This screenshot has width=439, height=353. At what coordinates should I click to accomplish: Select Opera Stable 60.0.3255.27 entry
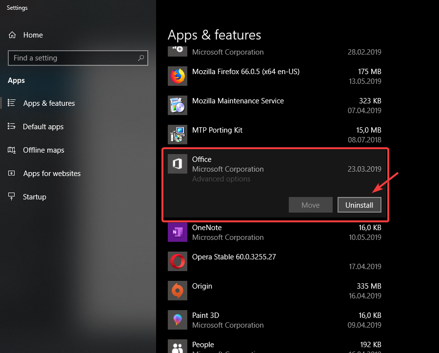[274, 261]
